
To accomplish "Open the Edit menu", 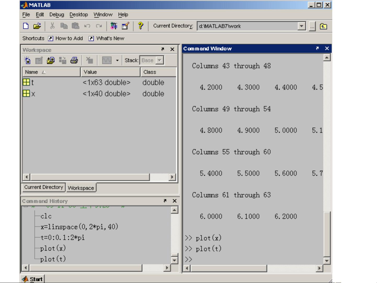I will coord(40,15).
